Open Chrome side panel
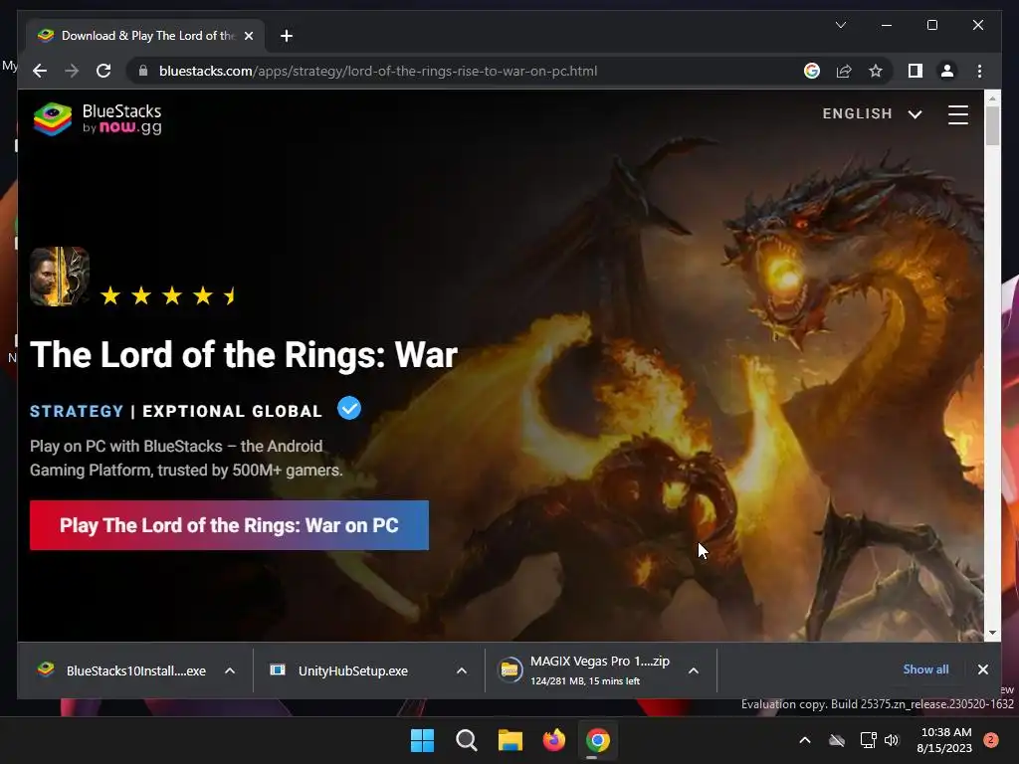The height and width of the screenshot is (764, 1019). click(x=916, y=71)
